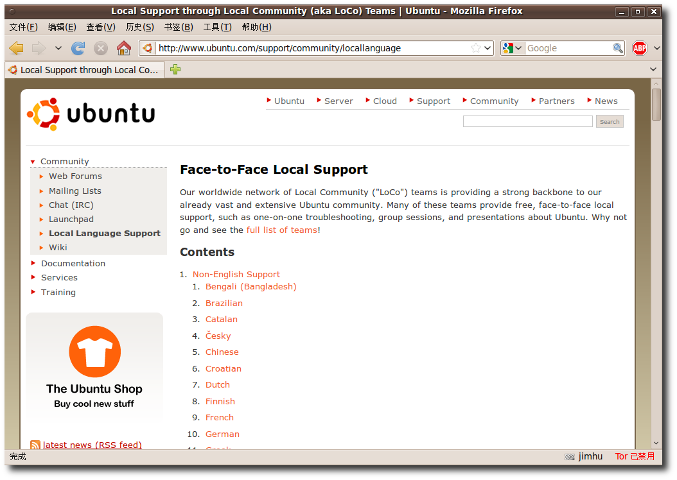This screenshot has height=480, width=677.
Task: Click the scrollbar down arrow
Action: [656, 443]
